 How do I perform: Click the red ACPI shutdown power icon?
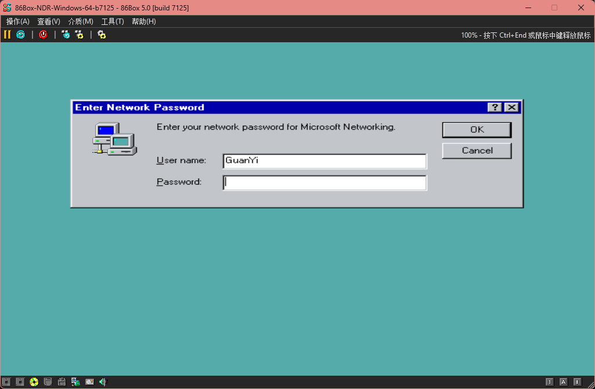tap(43, 35)
